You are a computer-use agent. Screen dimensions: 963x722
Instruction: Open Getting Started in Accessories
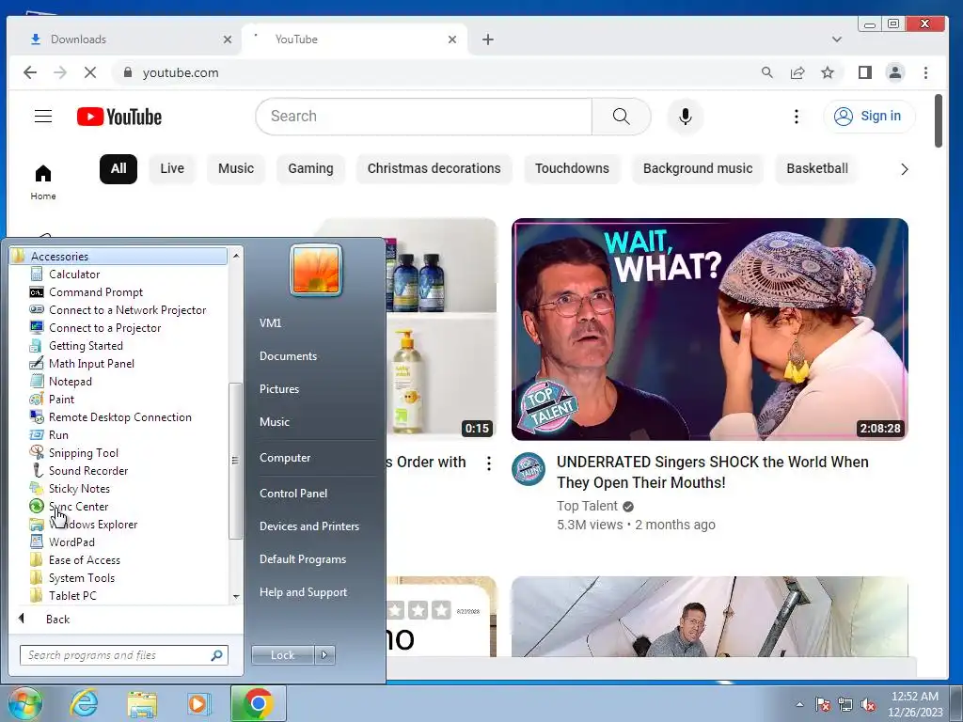pos(86,346)
